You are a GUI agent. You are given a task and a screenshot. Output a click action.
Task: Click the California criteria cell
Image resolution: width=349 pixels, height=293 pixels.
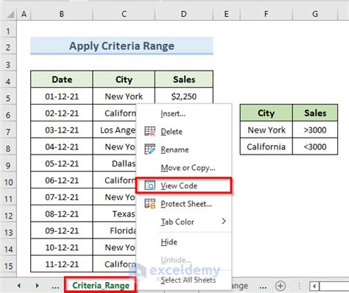267,146
